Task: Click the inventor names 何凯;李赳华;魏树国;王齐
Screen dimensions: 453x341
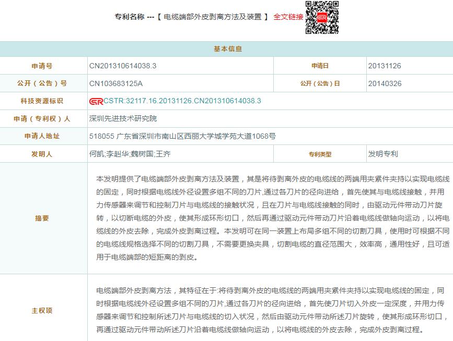Action: coord(130,154)
